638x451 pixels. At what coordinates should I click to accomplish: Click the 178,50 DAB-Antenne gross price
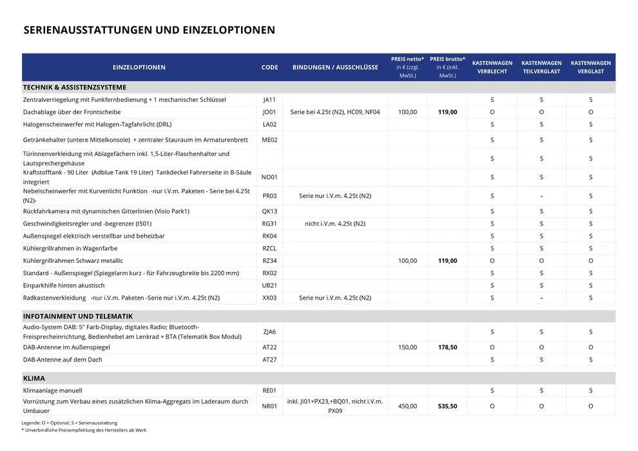click(447, 347)
